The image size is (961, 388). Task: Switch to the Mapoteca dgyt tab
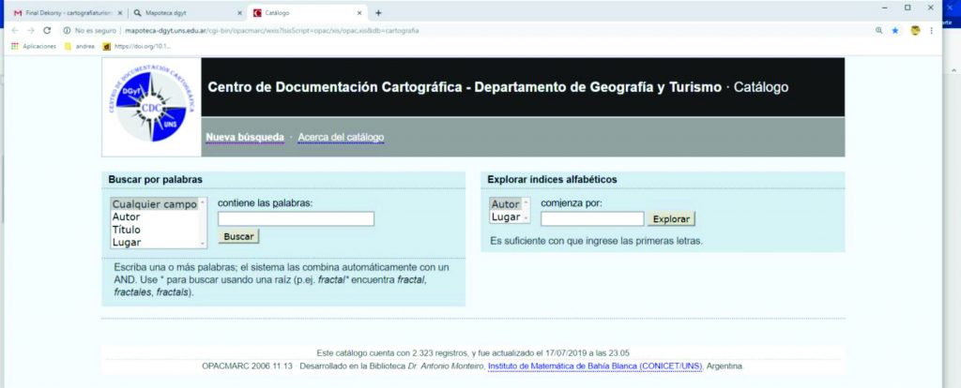point(187,12)
